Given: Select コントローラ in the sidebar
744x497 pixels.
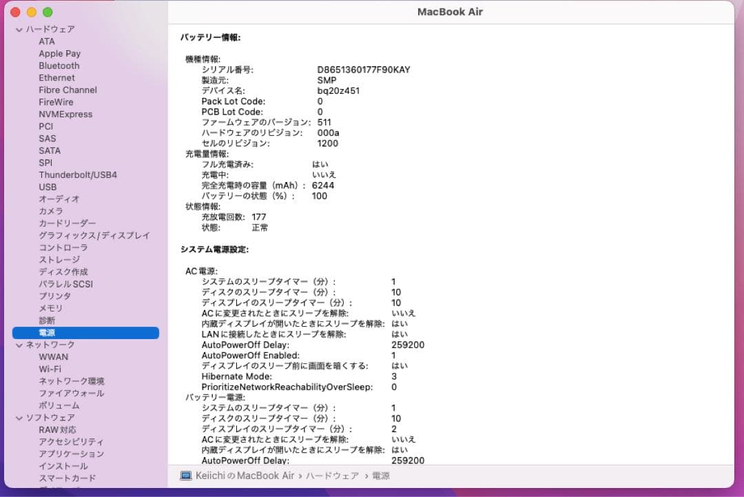Looking at the screenshot, I should tap(63, 247).
